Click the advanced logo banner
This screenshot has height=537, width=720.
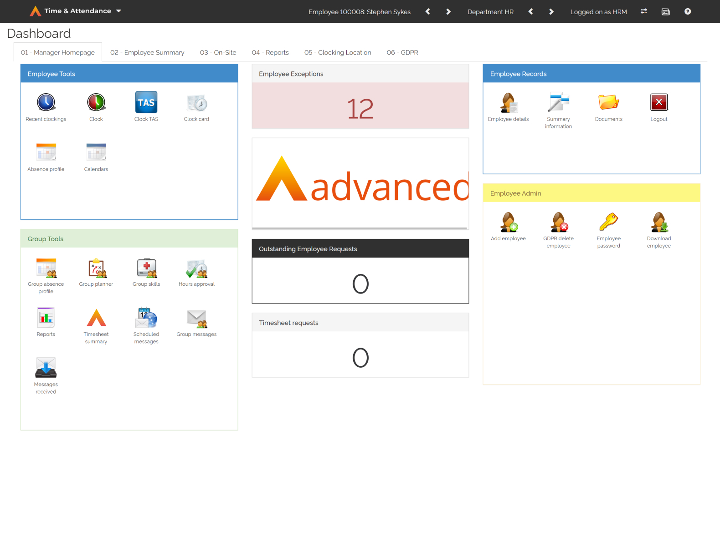tap(360, 183)
